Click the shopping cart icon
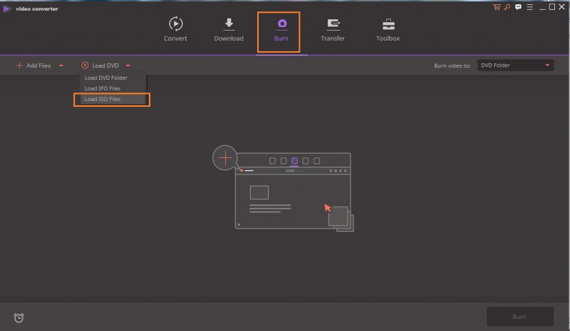570x331 pixels. coord(497,6)
